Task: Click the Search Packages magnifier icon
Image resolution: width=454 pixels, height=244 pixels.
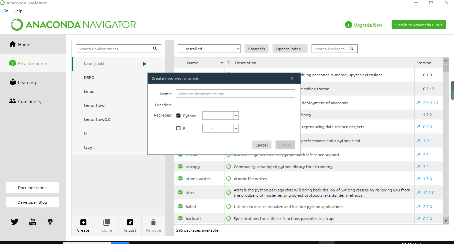Action: click(x=352, y=49)
